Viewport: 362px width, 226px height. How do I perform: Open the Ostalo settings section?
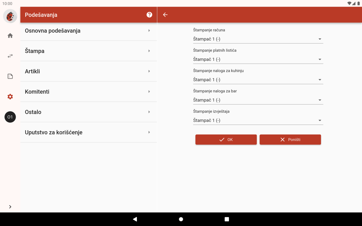tap(89, 112)
